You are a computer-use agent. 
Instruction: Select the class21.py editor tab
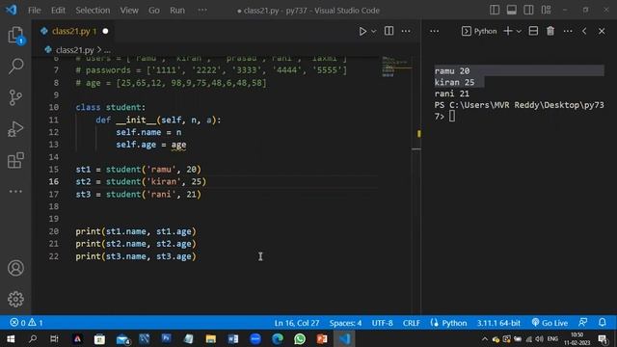coord(73,31)
